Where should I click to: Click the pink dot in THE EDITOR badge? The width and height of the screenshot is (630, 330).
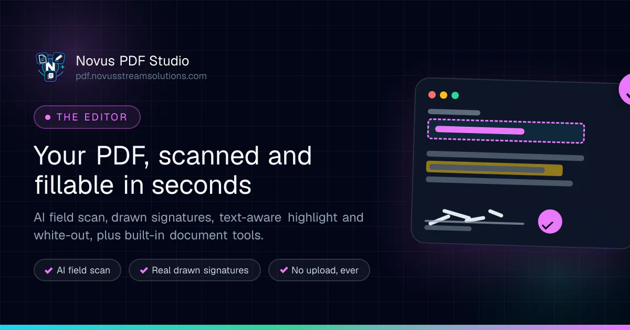48,117
